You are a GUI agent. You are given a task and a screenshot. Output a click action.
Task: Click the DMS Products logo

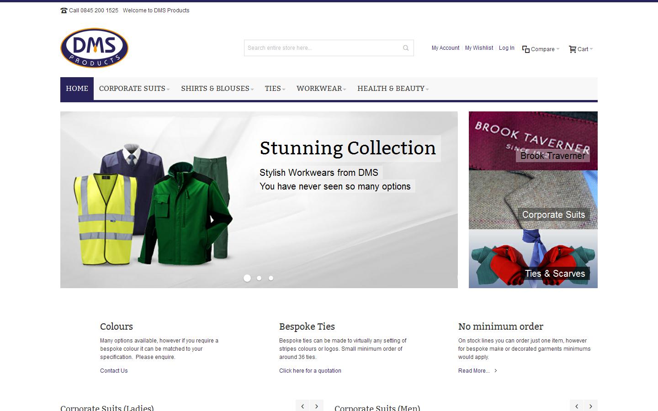pos(94,47)
